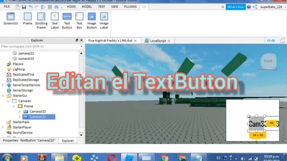Image resolution: width=287 pixels, height=161 pixels.
Task: Open the filter workspace dropdown arrow
Action: [x=82, y=47]
